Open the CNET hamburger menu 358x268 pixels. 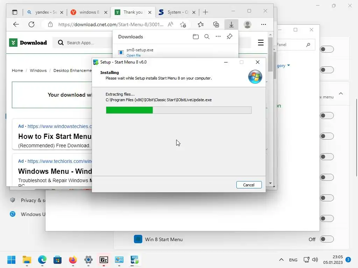click(x=261, y=43)
